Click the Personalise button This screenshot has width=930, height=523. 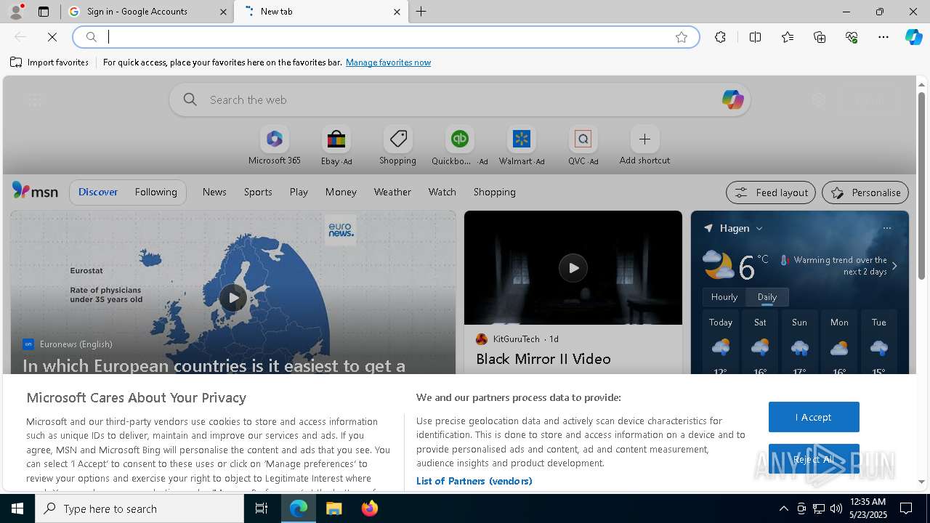(865, 192)
